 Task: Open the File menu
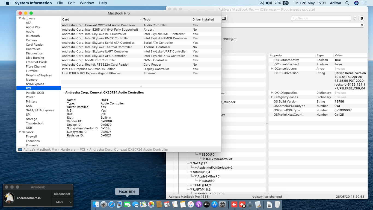pos(60,3)
